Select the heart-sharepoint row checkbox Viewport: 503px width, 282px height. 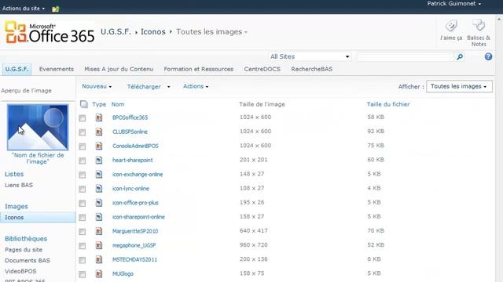click(83, 161)
